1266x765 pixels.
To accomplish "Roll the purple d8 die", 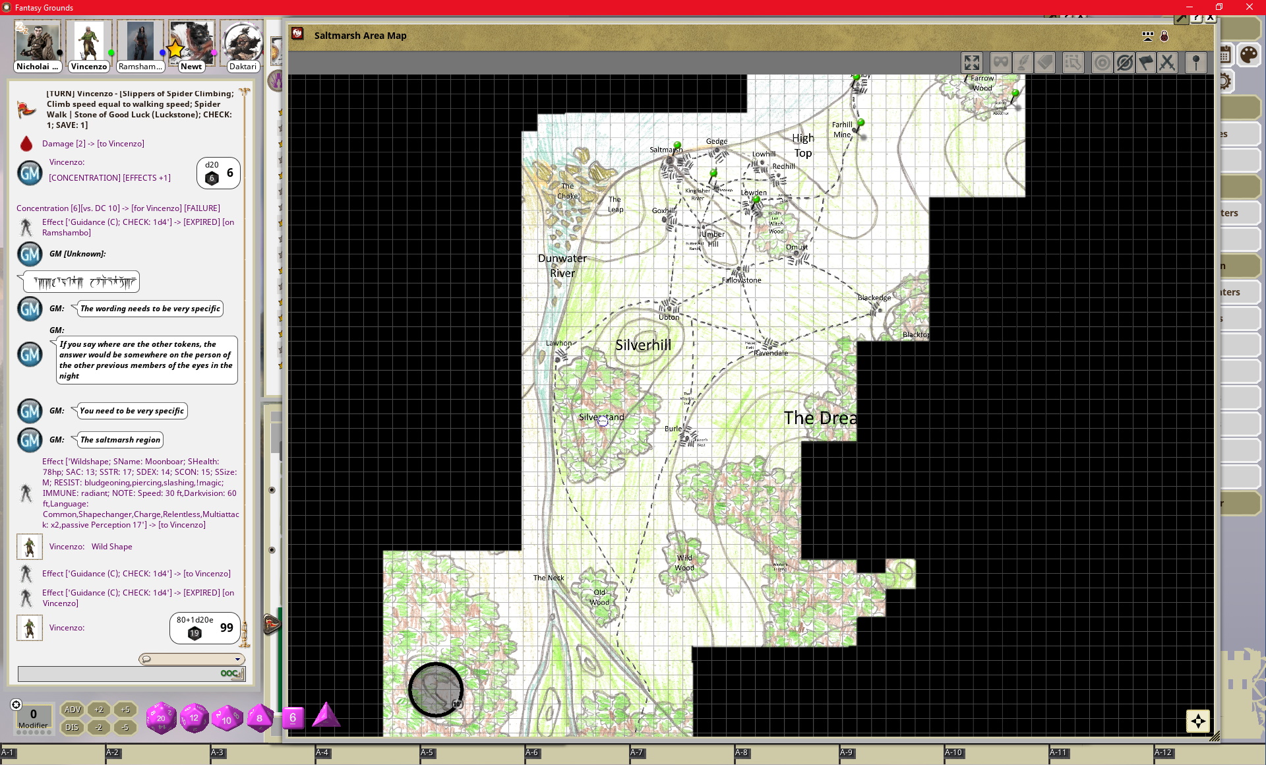I will (x=260, y=718).
